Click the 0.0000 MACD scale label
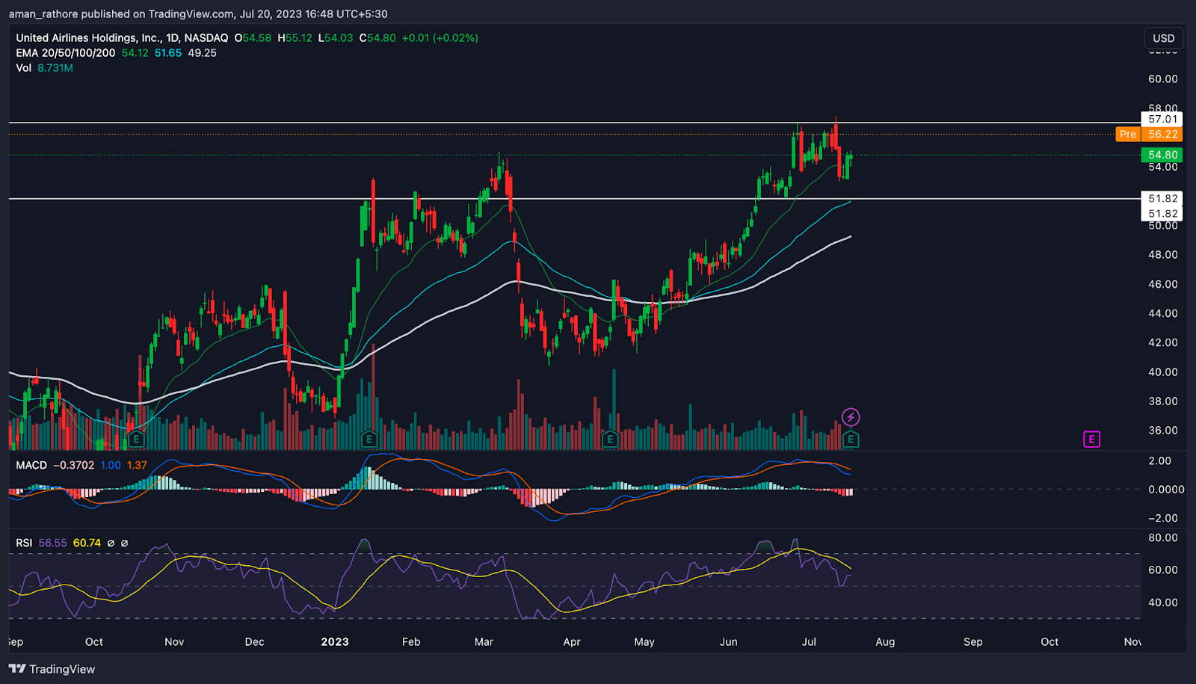 1166,489
